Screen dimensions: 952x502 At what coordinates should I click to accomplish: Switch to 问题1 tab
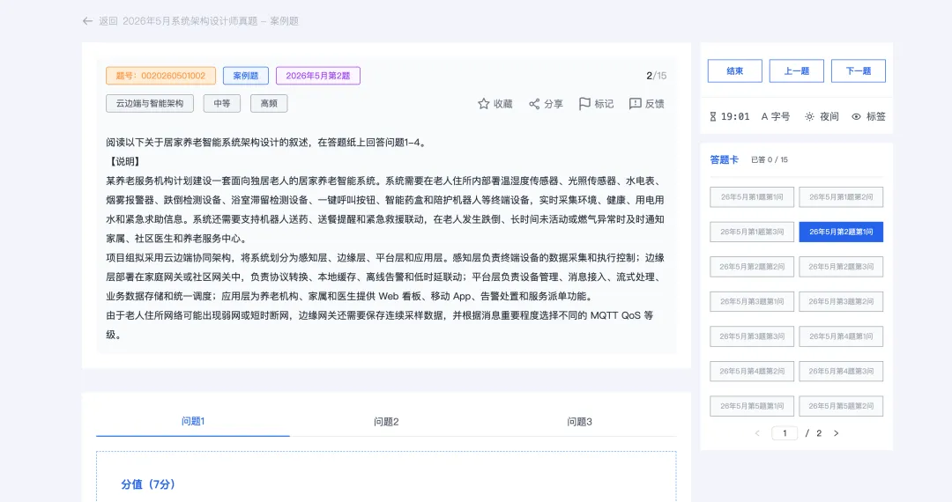click(193, 421)
